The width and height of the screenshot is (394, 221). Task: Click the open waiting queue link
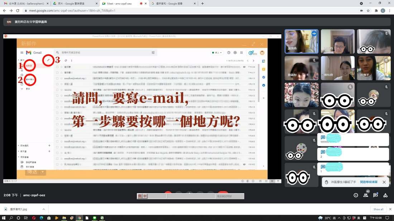(369, 182)
